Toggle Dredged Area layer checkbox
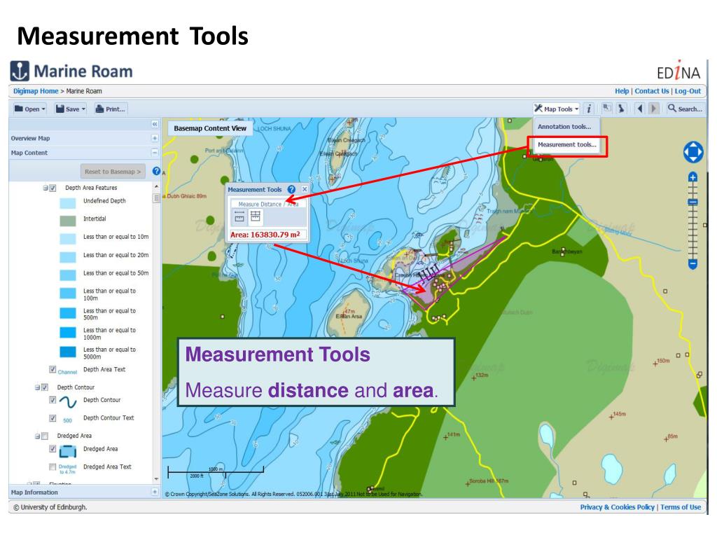This screenshot has height=538, width=717. pos(53,449)
